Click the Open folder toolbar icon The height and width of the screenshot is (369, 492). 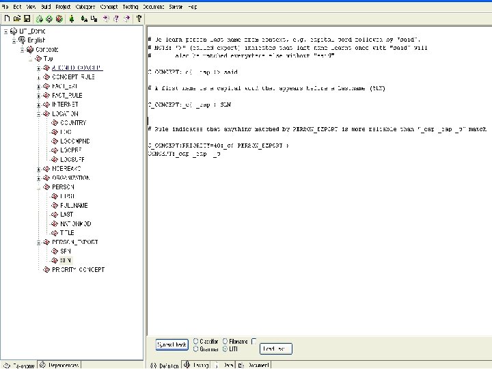click(x=17, y=19)
